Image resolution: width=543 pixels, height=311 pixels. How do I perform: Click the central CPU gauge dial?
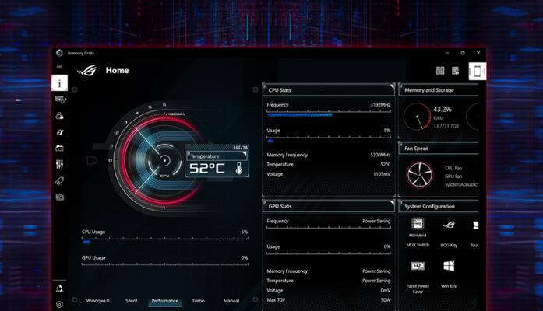[x=164, y=160]
